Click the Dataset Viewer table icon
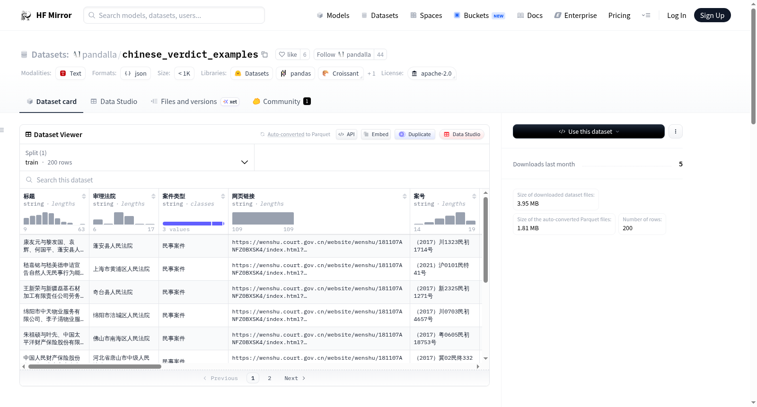 [28, 135]
